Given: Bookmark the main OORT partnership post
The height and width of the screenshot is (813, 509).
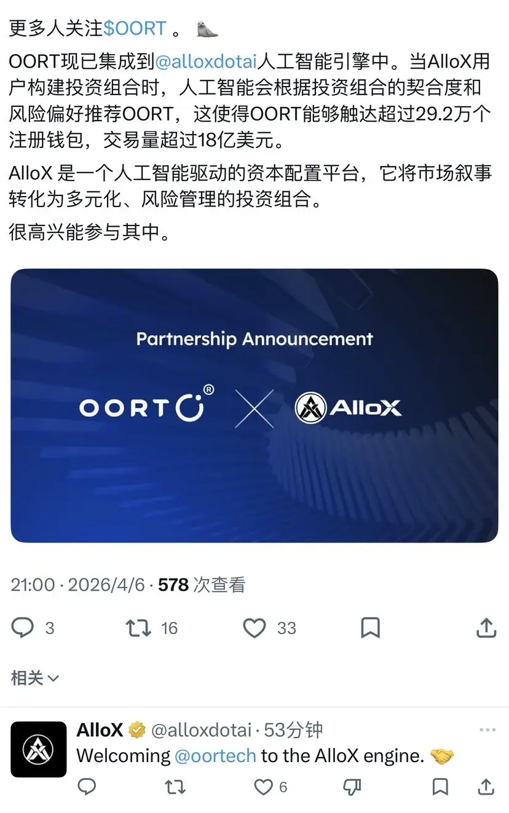Looking at the screenshot, I should [x=370, y=628].
